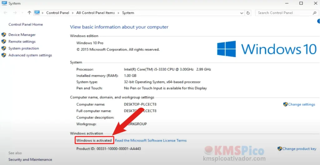
Task: Open the Remote settings link
Action: [x=22, y=41]
